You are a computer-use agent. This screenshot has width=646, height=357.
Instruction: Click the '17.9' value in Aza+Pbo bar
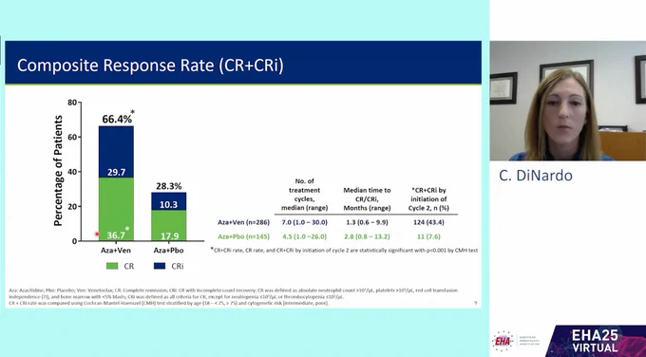coord(168,235)
